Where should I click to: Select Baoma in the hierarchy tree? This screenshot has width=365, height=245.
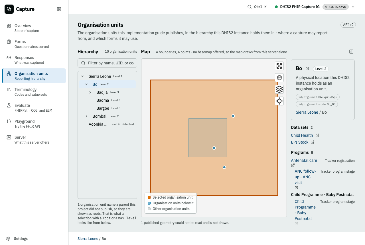pyautogui.click(x=107, y=100)
